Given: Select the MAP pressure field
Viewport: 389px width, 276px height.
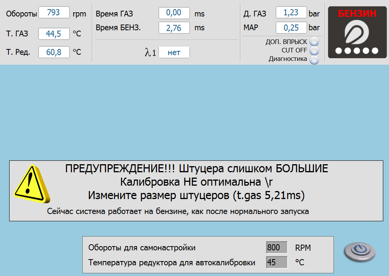Looking at the screenshot, I should pyautogui.click(x=291, y=28).
